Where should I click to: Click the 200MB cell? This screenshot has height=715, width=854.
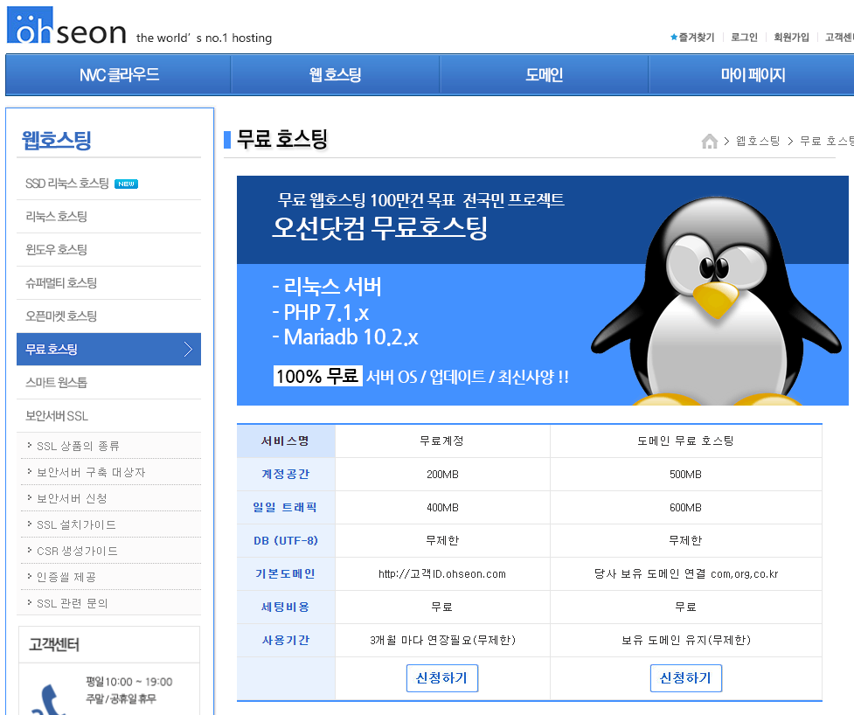[x=442, y=475]
